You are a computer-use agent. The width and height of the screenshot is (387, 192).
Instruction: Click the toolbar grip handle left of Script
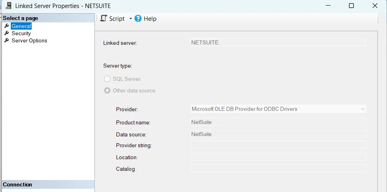(97, 18)
